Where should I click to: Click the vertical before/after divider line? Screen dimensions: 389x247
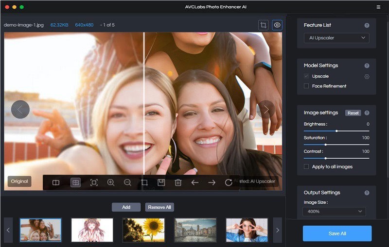pos(143,104)
